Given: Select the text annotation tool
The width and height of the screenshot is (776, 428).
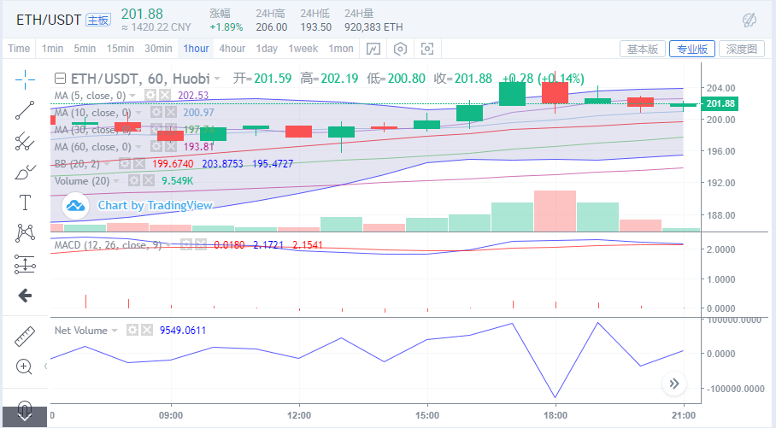Looking at the screenshot, I should [x=25, y=202].
